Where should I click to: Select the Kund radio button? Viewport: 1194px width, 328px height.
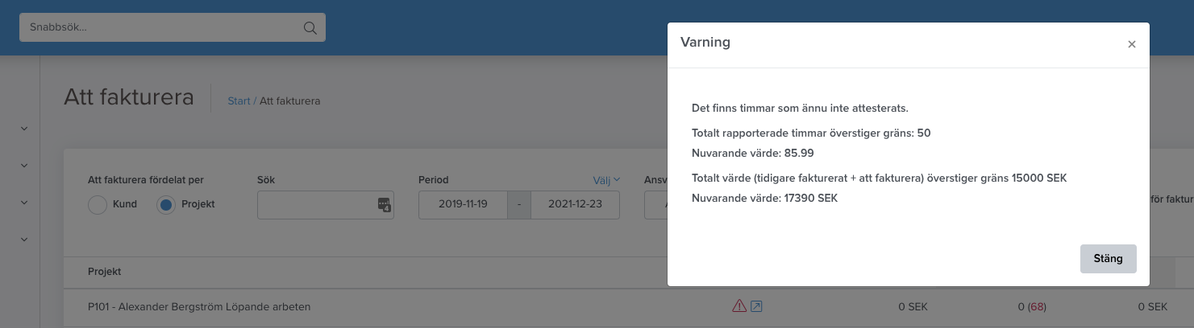98,205
